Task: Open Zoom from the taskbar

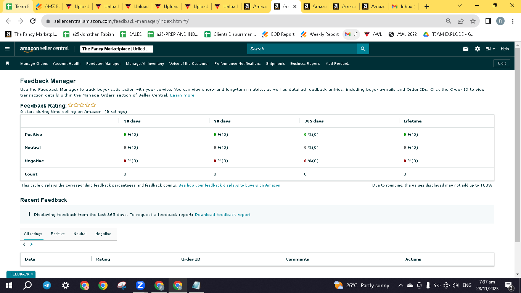Action: pyautogui.click(x=140, y=285)
